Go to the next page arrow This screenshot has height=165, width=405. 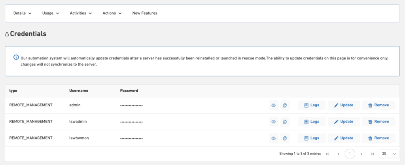tap(361, 154)
